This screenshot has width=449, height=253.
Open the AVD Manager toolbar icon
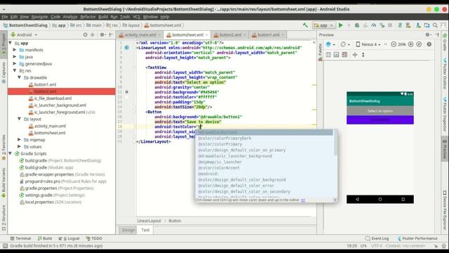pos(408,25)
